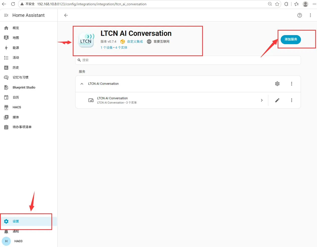Expand the device row right chevron
317x247 pixels.
point(262,100)
